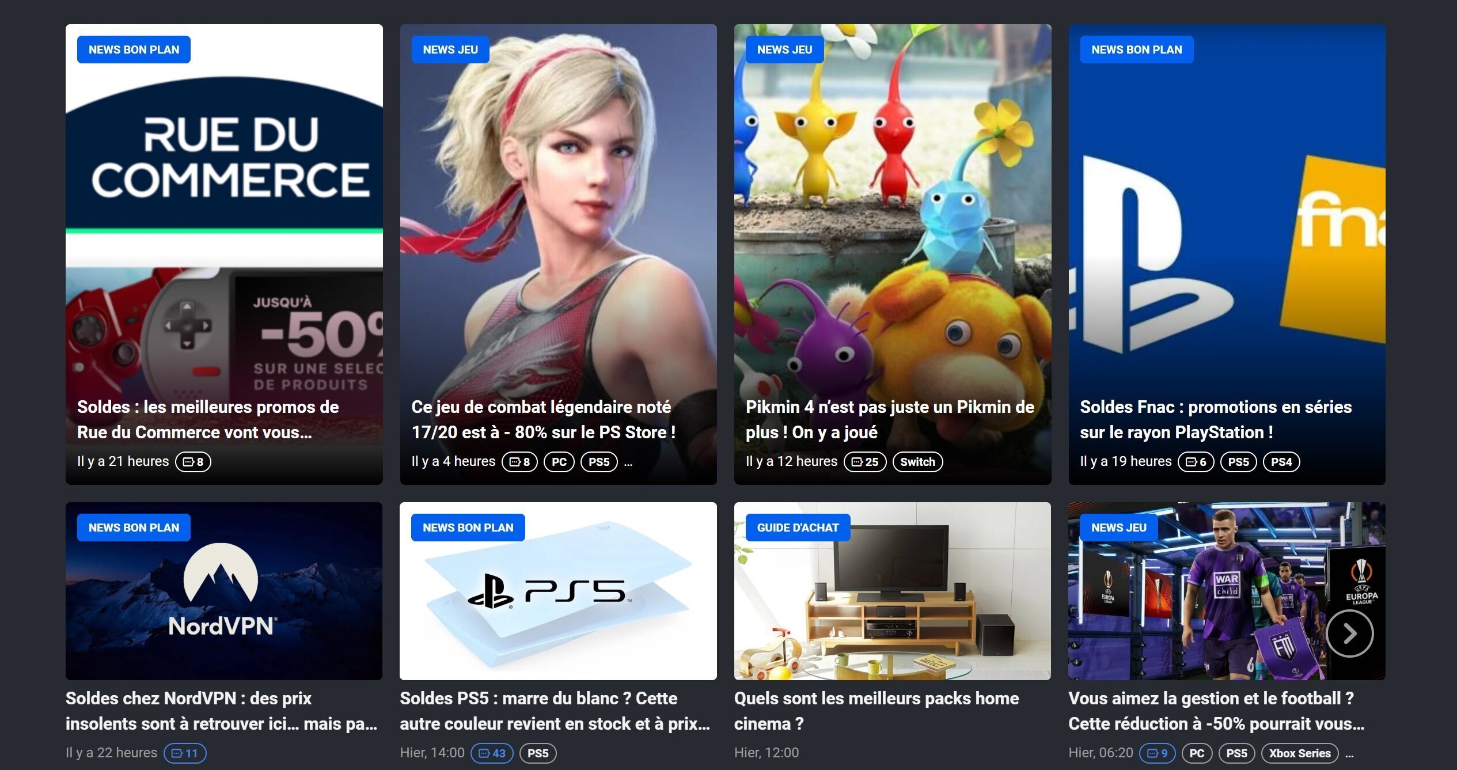This screenshot has height=770, width=1457.
Task: Expand more tags on fighting game article
Action: (x=628, y=462)
